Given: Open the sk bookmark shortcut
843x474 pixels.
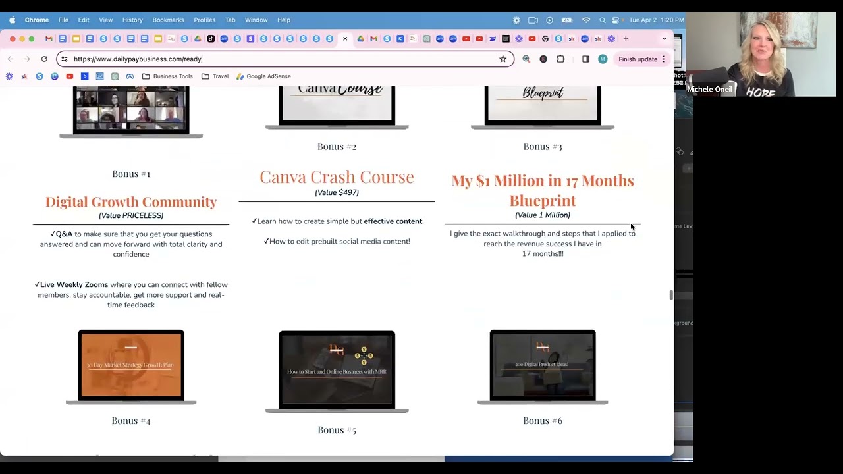Looking at the screenshot, I should click(x=24, y=76).
